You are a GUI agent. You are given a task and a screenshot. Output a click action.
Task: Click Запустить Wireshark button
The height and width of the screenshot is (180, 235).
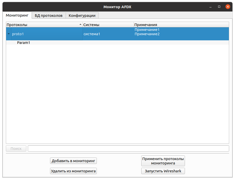(x=163, y=171)
